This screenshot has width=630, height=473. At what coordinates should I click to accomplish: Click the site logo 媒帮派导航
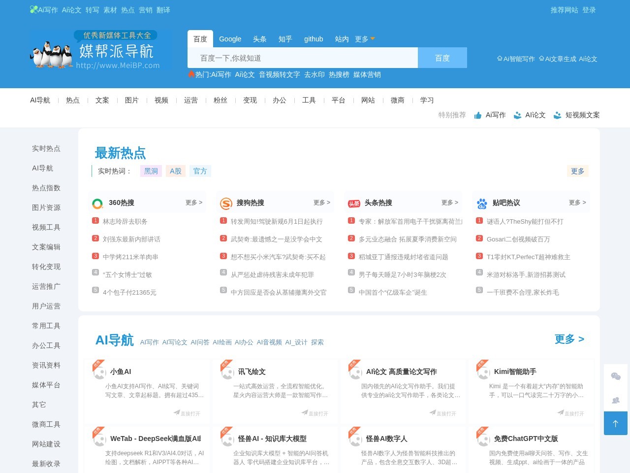coord(100,51)
